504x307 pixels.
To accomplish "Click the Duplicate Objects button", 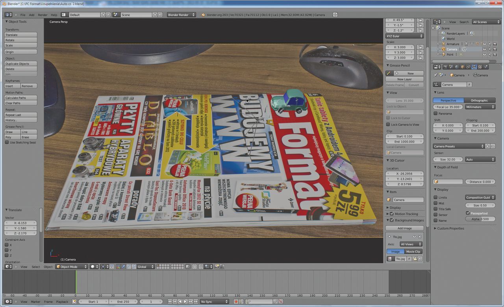I will pos(21,64).
